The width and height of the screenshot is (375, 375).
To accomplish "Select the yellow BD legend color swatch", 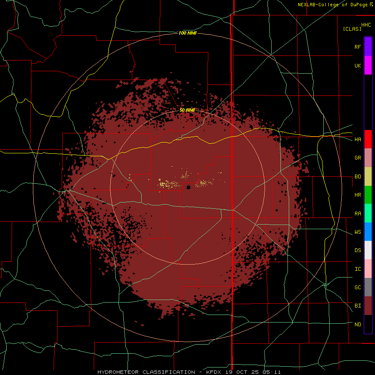I will point(368,177).
